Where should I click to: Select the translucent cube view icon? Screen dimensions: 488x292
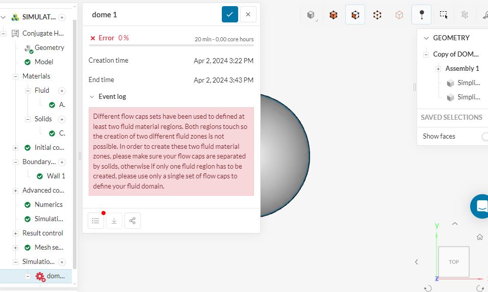pos(399,15)
